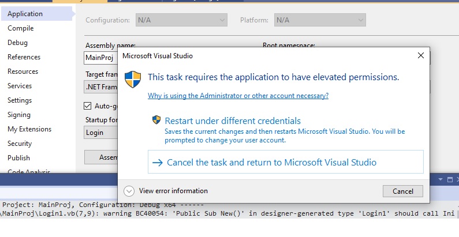Go to the Signing tab
The height and width of the screenshot is (237, 459).
(19, 115)
